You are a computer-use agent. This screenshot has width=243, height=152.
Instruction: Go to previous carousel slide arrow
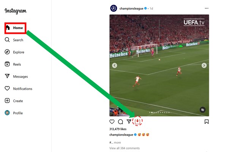[x=115, y=65]
